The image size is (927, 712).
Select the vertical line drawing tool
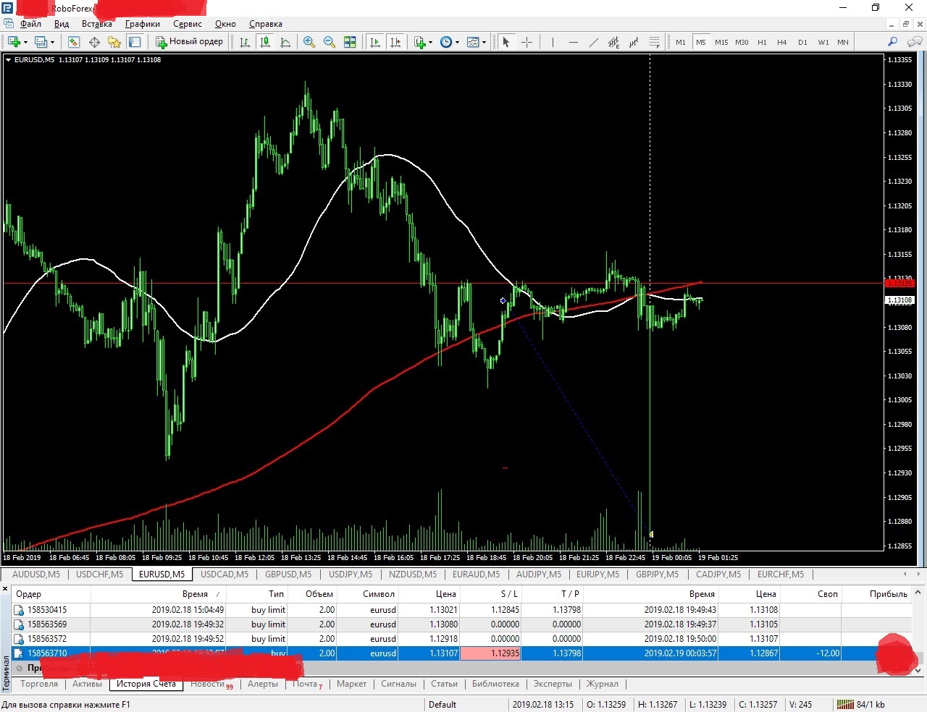pyautogui.click(x=553, y=42)
